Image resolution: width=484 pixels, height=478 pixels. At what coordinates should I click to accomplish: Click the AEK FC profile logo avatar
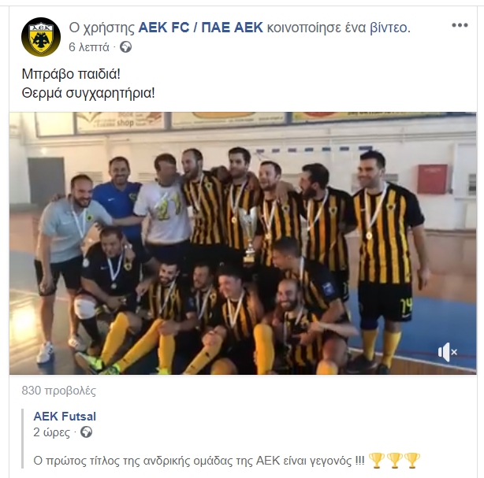[41, 37]
